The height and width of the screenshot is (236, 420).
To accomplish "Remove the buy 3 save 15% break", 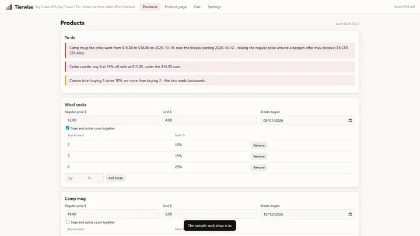I will click(x=259, y=157).
